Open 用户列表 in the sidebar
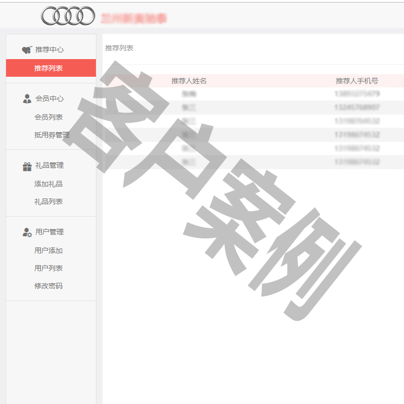Viewport: 404px width, 404px height. (48, 268)
